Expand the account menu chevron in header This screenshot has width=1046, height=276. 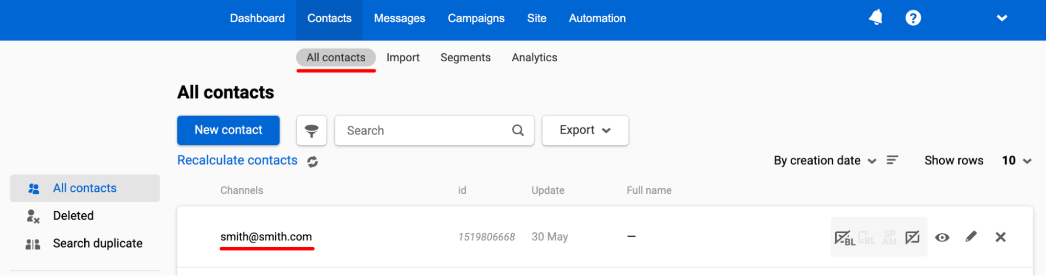[1002, 18]
